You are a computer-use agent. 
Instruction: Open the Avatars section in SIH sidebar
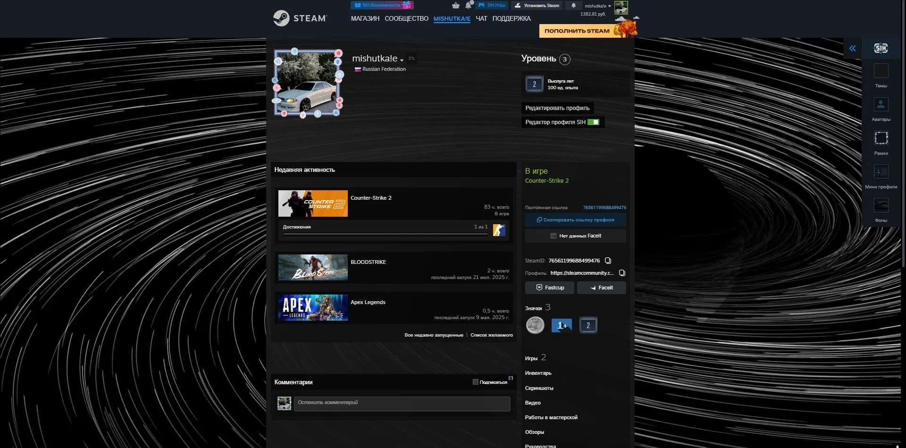(x=881, y=104)
